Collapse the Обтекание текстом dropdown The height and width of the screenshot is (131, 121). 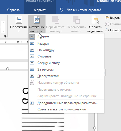point(37,24)
